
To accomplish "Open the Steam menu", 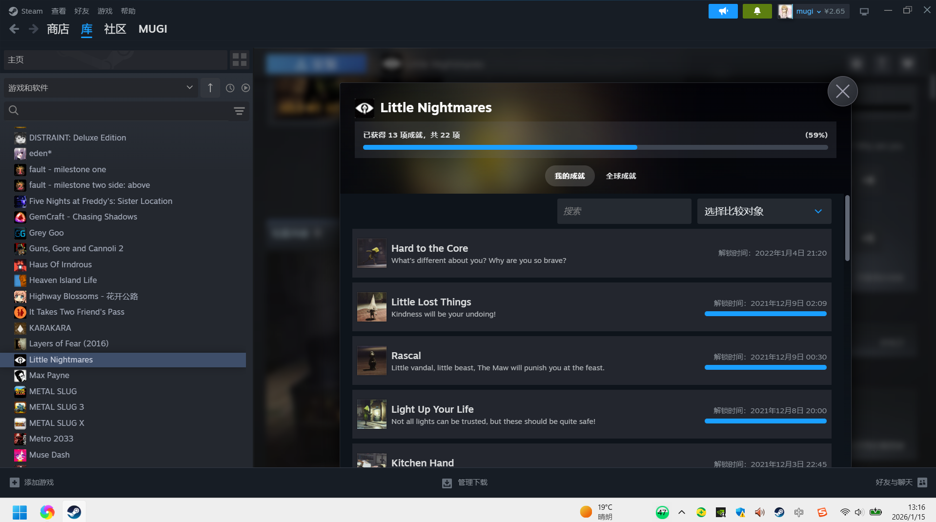I will [32, 11].
